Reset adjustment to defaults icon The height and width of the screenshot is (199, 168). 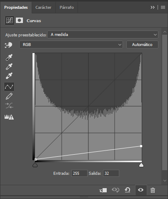pyautogui.click(x=128, y=190)
